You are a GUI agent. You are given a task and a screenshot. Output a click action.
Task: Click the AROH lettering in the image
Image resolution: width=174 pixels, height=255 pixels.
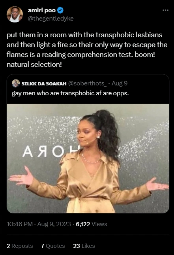(x=51, y=152)
